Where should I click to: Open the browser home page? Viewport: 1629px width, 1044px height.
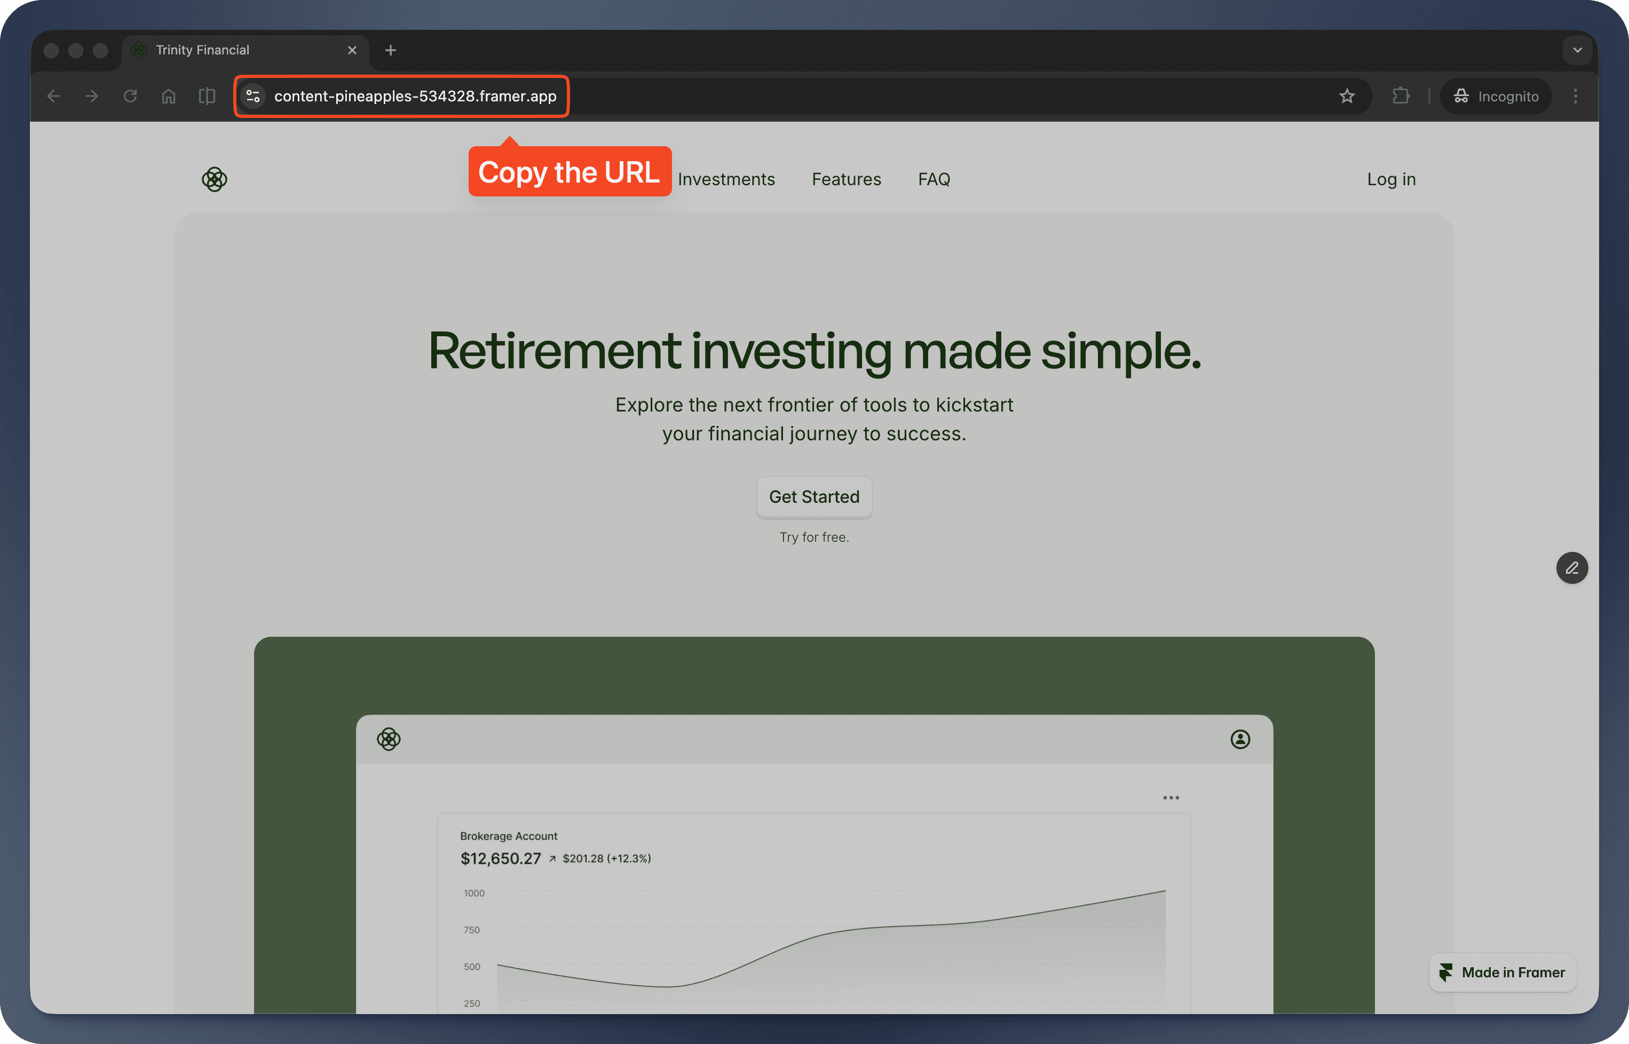coord(168,96)
